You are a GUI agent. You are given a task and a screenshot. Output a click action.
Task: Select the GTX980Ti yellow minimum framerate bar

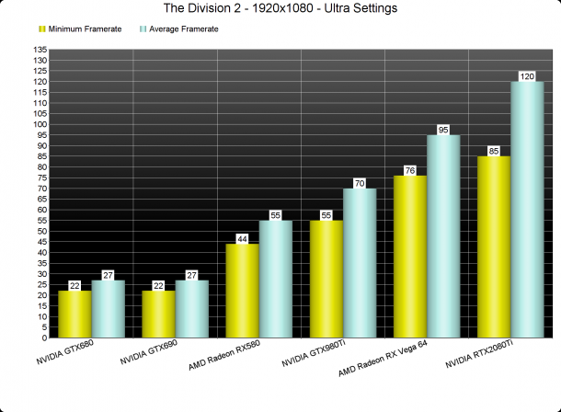click(326, 279)
